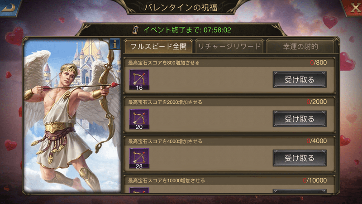
Task: Tap the hourglass icon beside the event timer
Action: click(x=135, y=30)
